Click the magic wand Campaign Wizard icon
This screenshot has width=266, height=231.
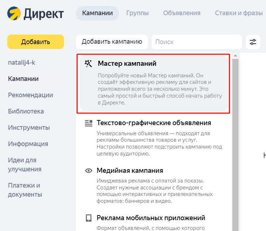88,64
